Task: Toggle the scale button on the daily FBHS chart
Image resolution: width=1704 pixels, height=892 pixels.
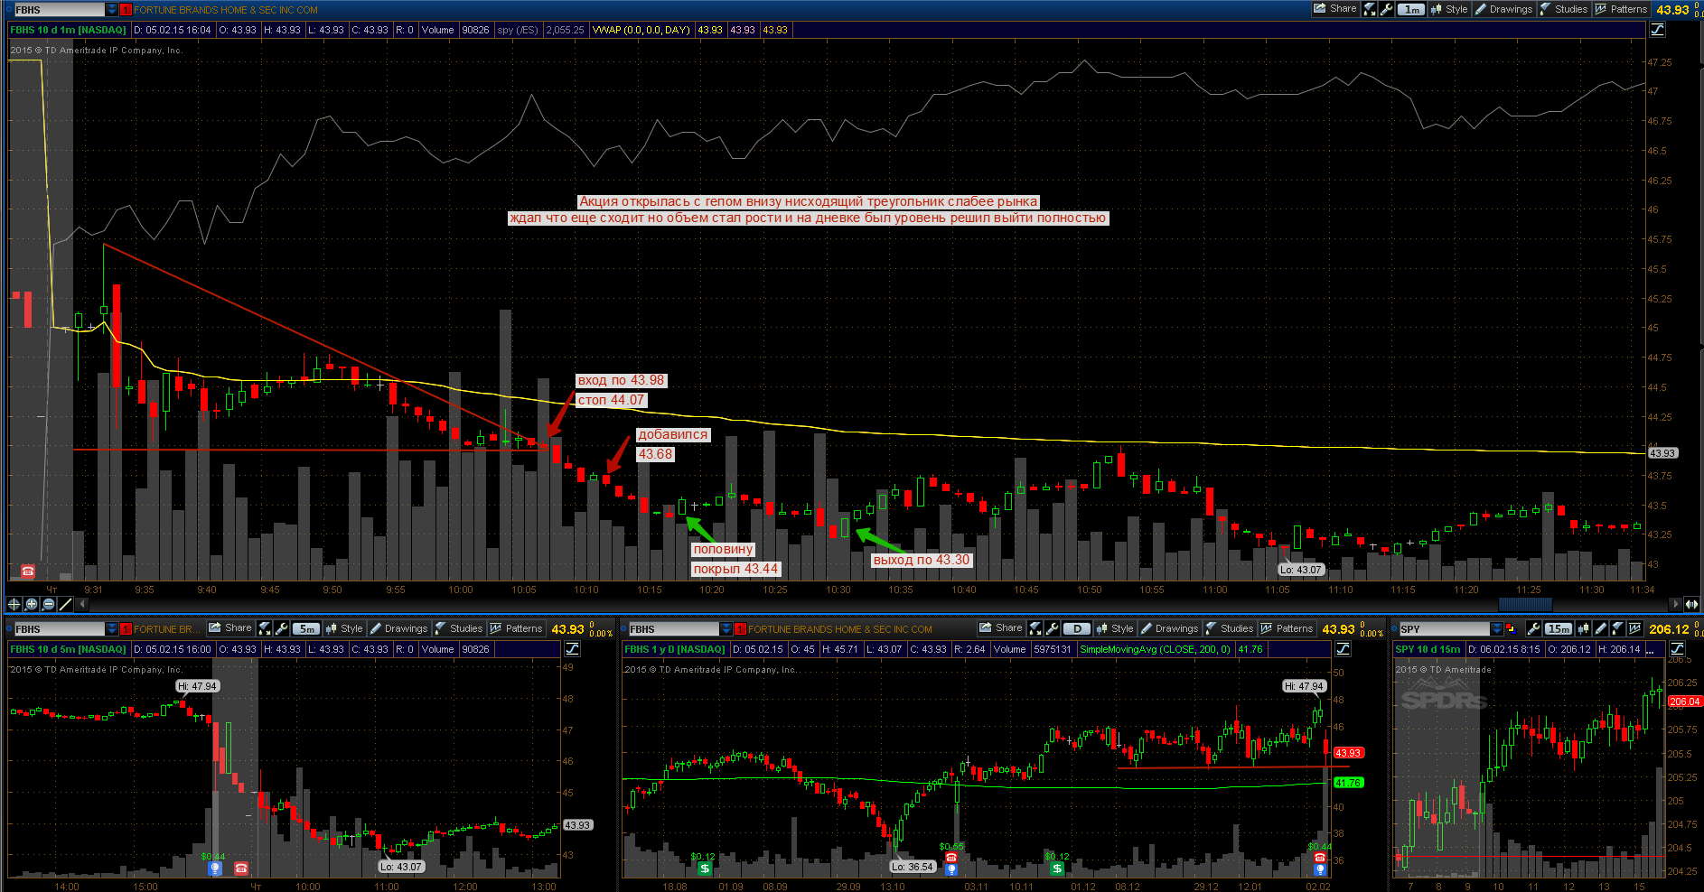Action: (x=1343, y=649)
